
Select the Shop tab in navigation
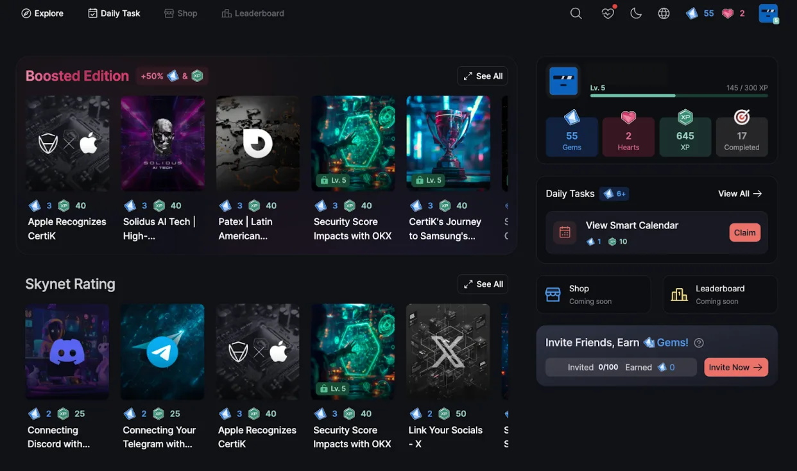pos(181,13)
